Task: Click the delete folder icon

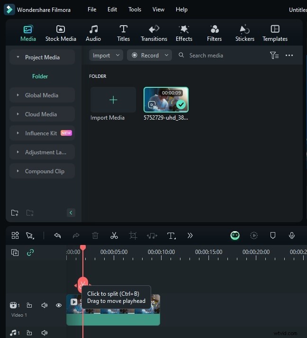Action: pos(30,213)
